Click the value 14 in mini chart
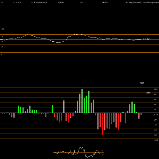Screen dimensions: 159x159 (x=102, y=155)
